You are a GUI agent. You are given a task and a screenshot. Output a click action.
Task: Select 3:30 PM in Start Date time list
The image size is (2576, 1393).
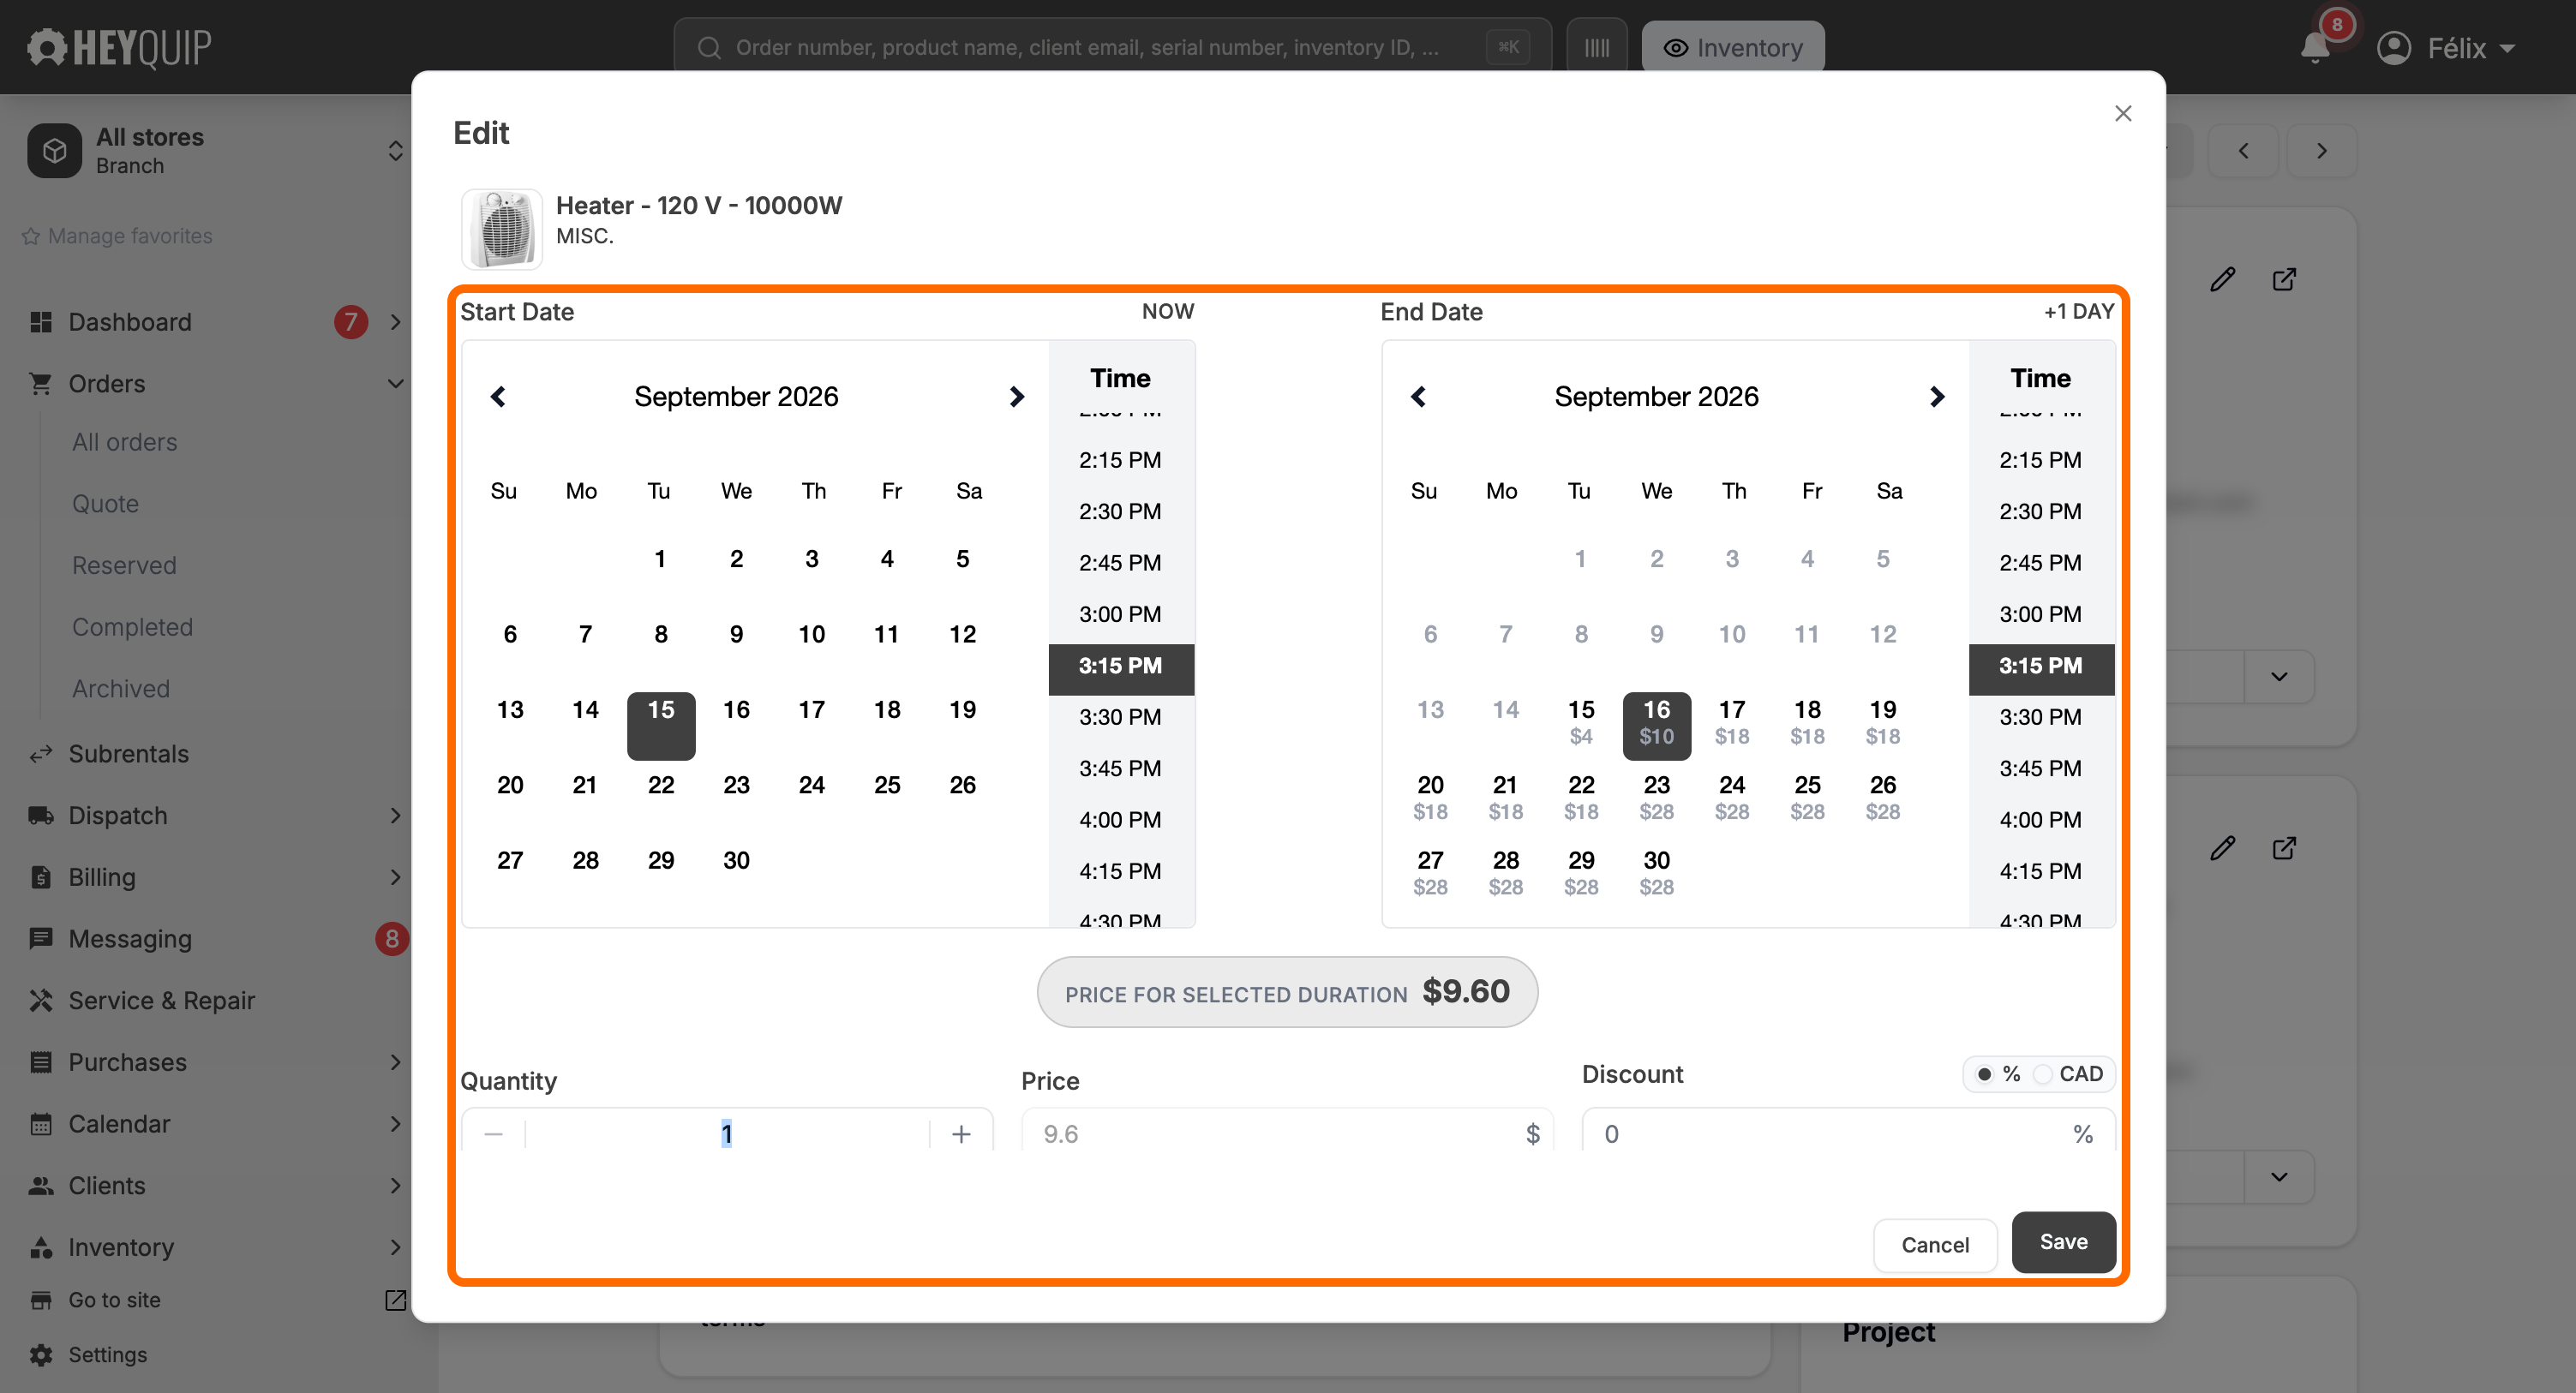tap(1120, 717)
